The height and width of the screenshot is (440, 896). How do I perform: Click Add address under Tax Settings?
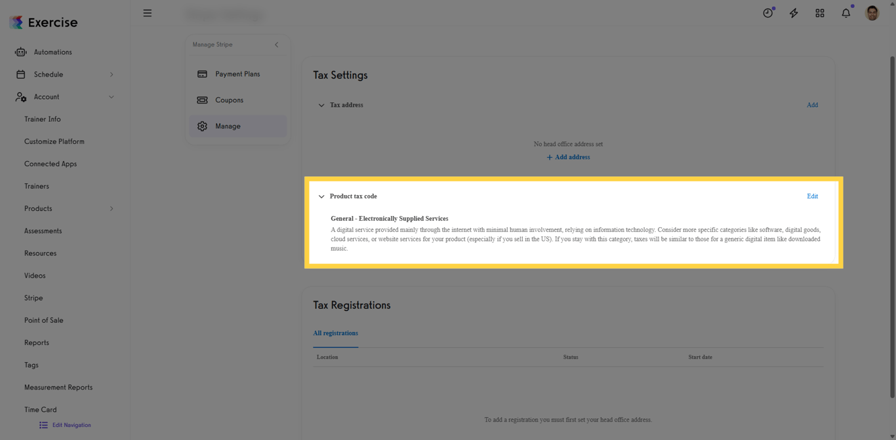[568, 157]
